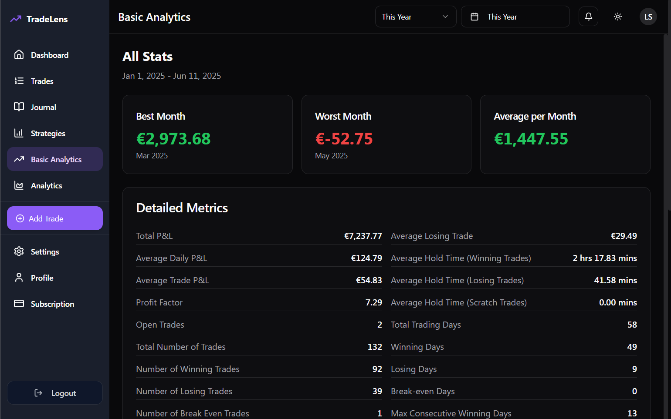Click Total P&L value €7,237.77

pyautogui.click(x=363, y=236)
